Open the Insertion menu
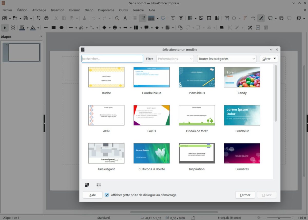Image resolution: width=308 pixels, height=220 pixels. (x=57, y=10)
